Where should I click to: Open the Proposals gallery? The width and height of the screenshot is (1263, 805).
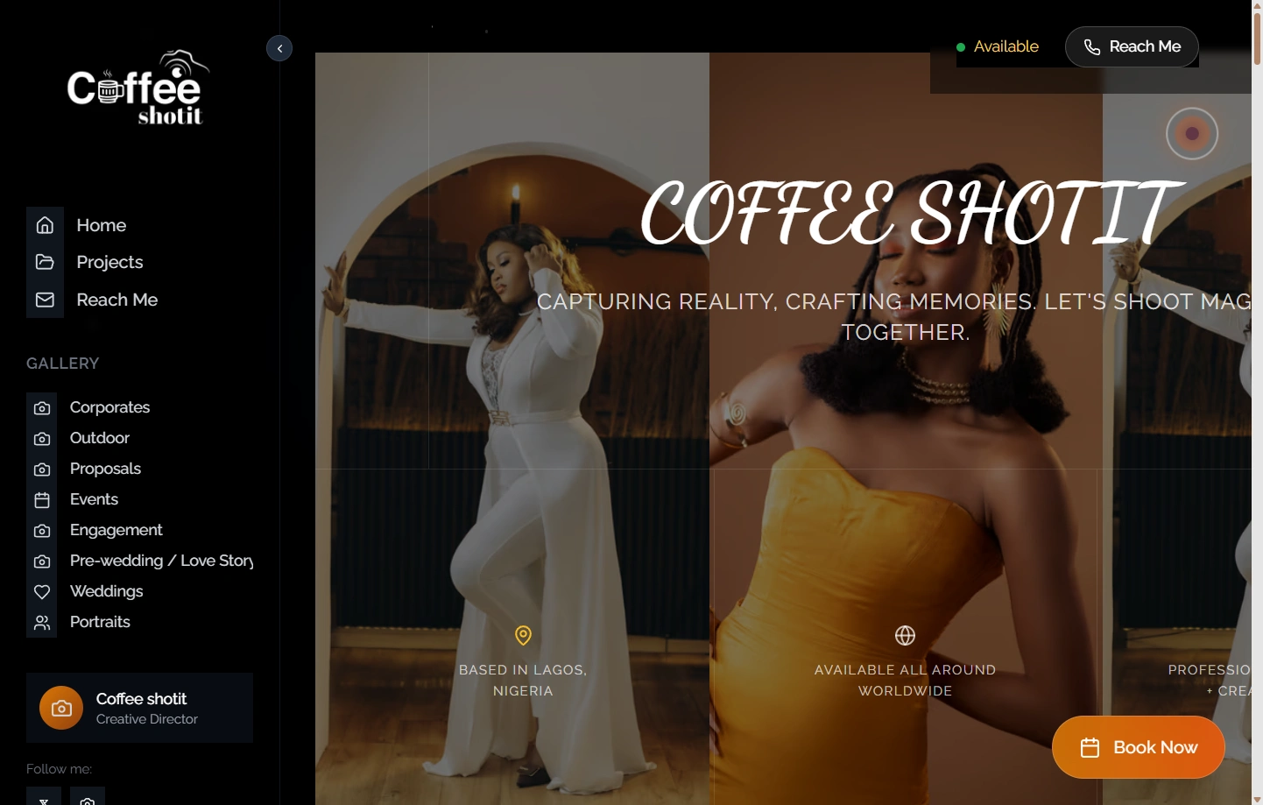105,469
